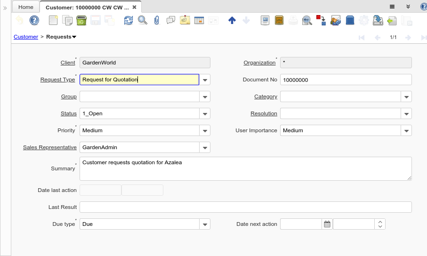Screen dimensions: 427x256
Task: Open the User Importance dropdown
Action: (x=406, y=131)
